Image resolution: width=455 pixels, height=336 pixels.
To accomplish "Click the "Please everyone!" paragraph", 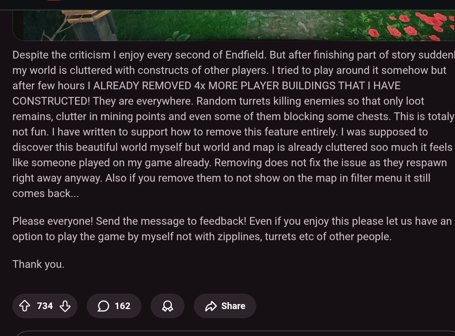I will point(232,229).
